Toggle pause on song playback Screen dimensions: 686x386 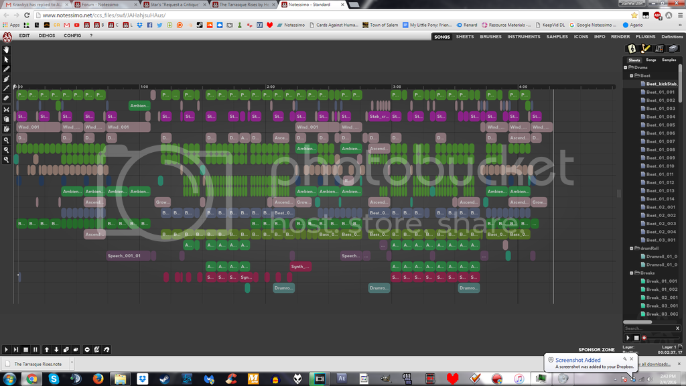(36, 349)
